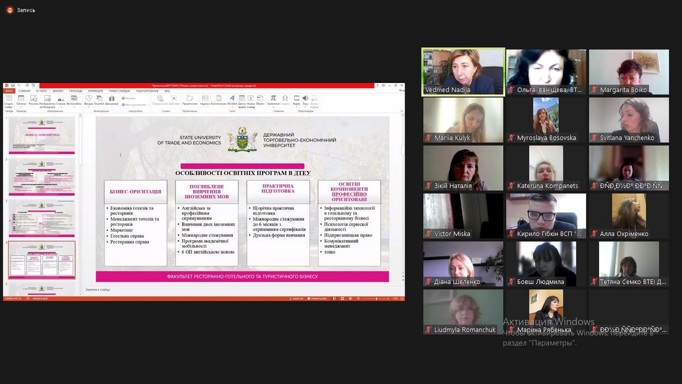Open the ГЛАВНАЯ ribbon tab
Viewport: 682px width, 384px height.
[24, 90]
